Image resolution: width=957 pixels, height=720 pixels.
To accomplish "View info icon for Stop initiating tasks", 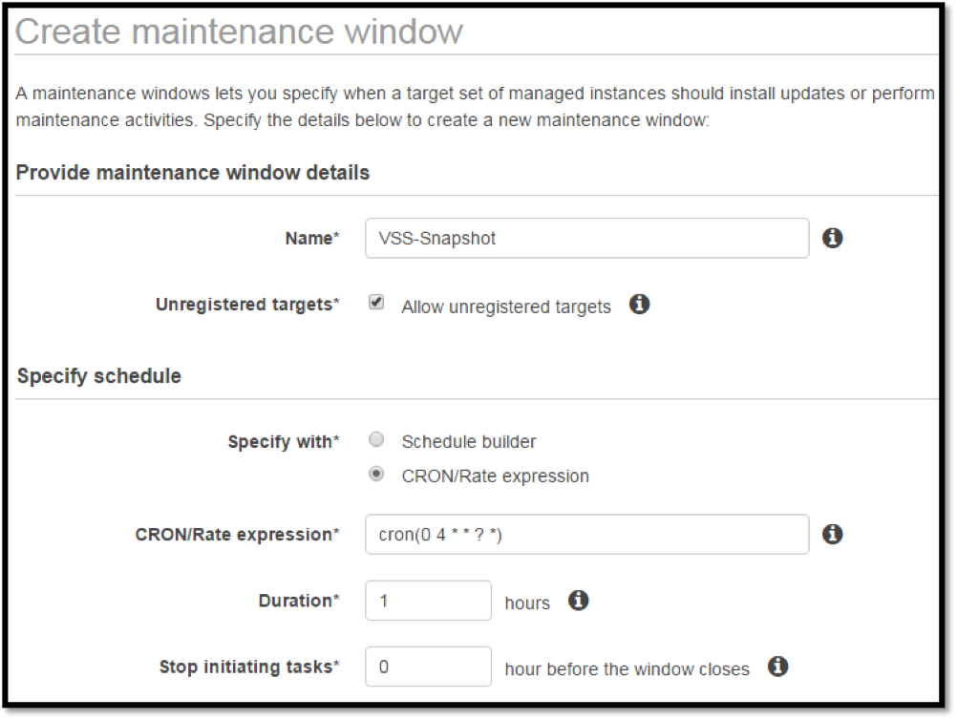I will click(x=777, y=667).
